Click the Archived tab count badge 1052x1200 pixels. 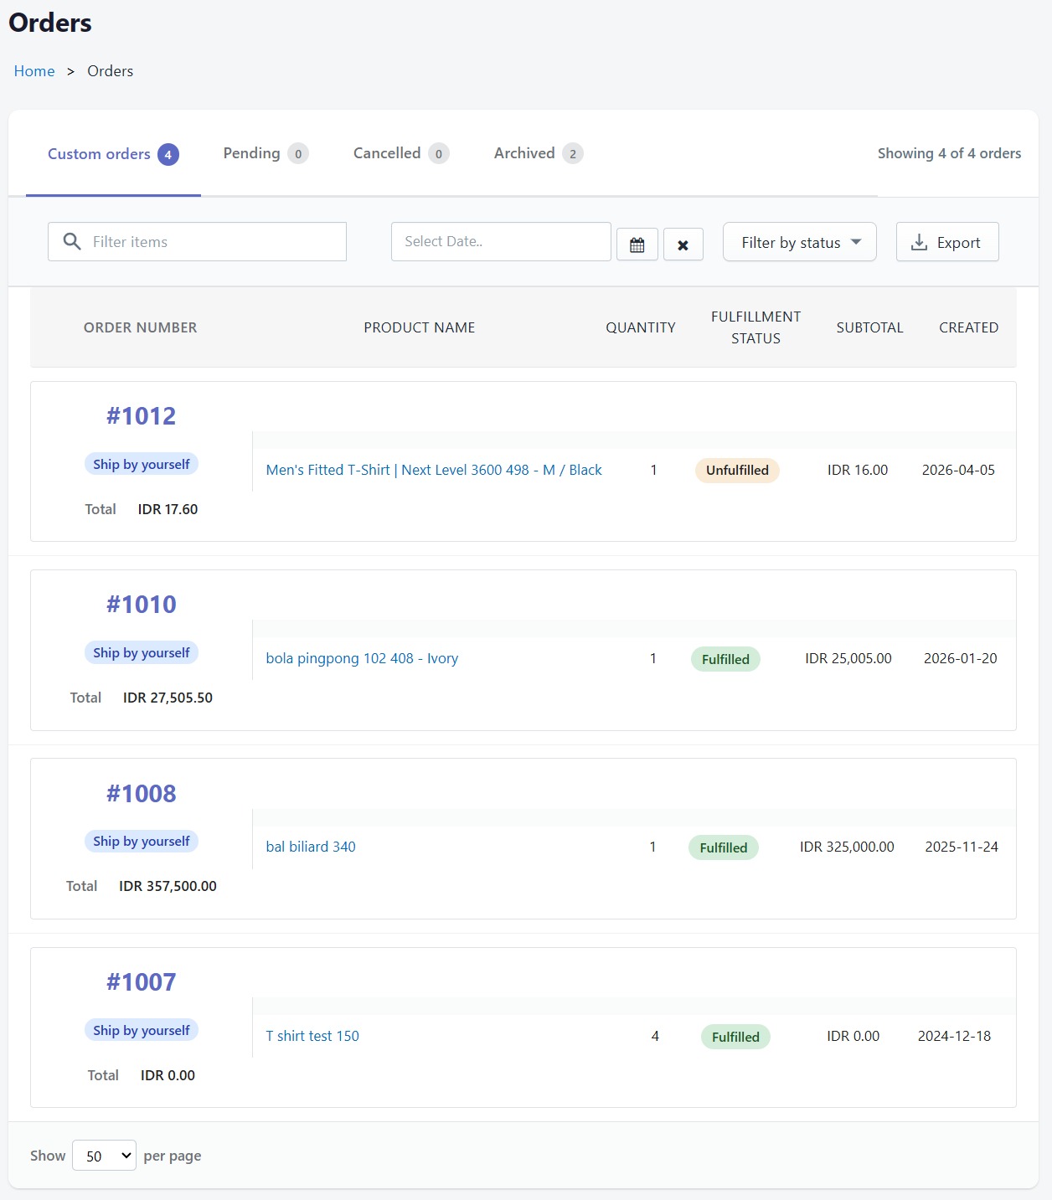[572, 153]
